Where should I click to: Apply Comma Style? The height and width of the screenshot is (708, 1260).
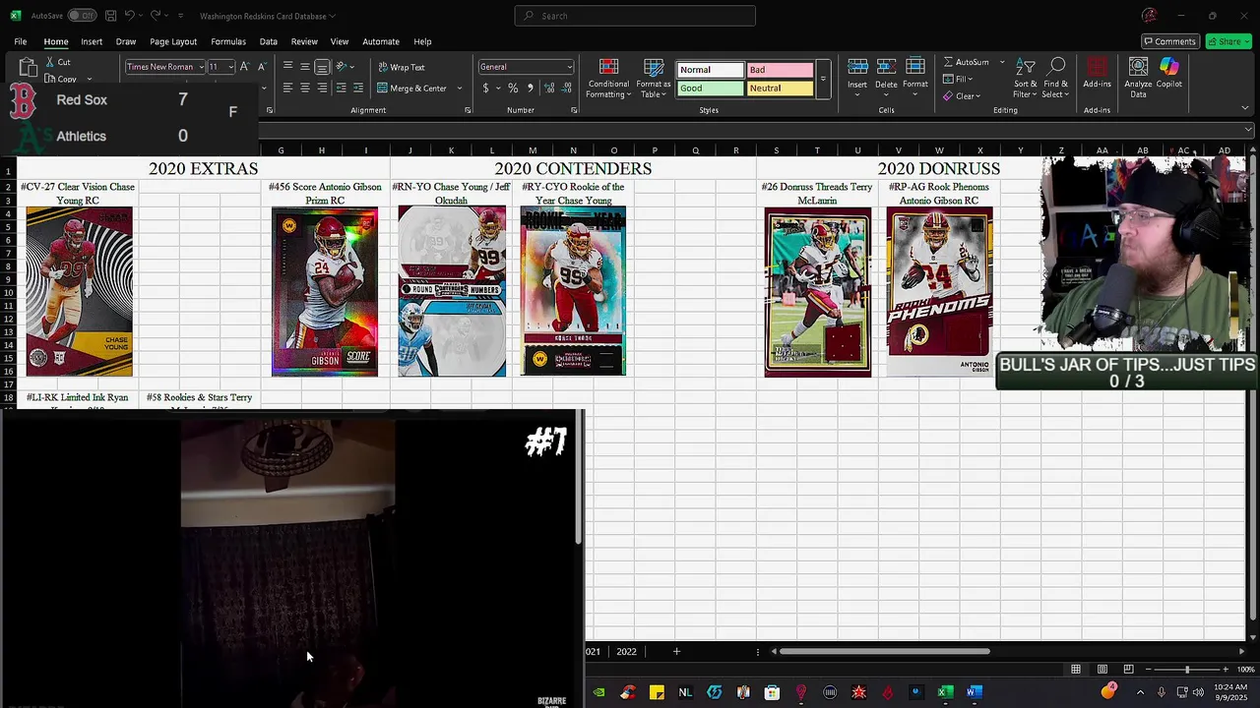(x=531, y=88)
